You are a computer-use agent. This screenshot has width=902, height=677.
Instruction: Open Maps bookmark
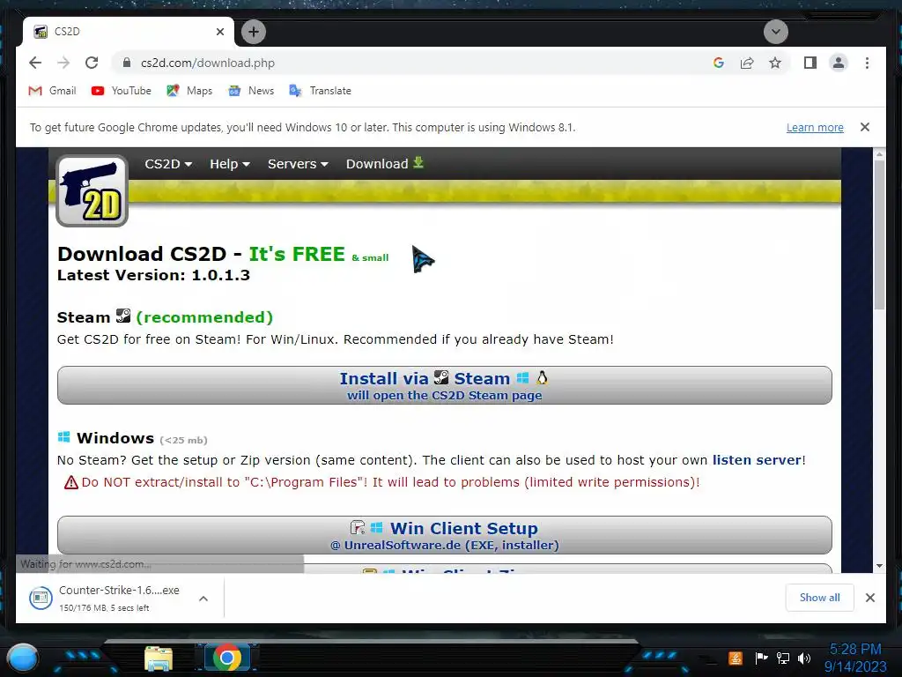[189, 91]
